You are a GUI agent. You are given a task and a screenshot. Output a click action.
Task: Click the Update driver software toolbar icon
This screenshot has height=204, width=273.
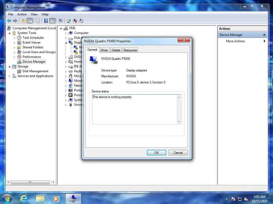[69, 21]
